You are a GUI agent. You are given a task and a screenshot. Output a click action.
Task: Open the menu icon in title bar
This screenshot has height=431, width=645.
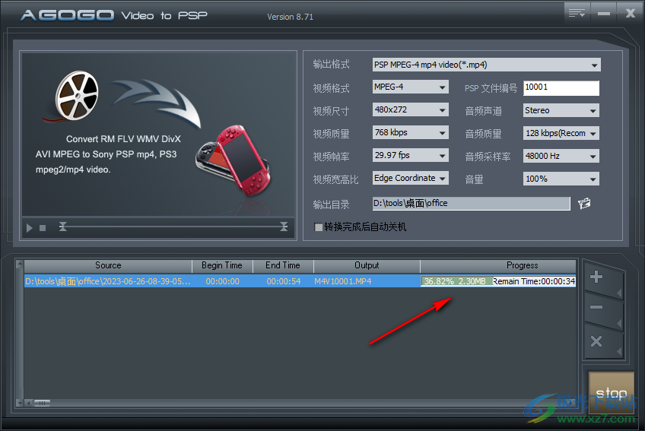(x=577, y=13)
